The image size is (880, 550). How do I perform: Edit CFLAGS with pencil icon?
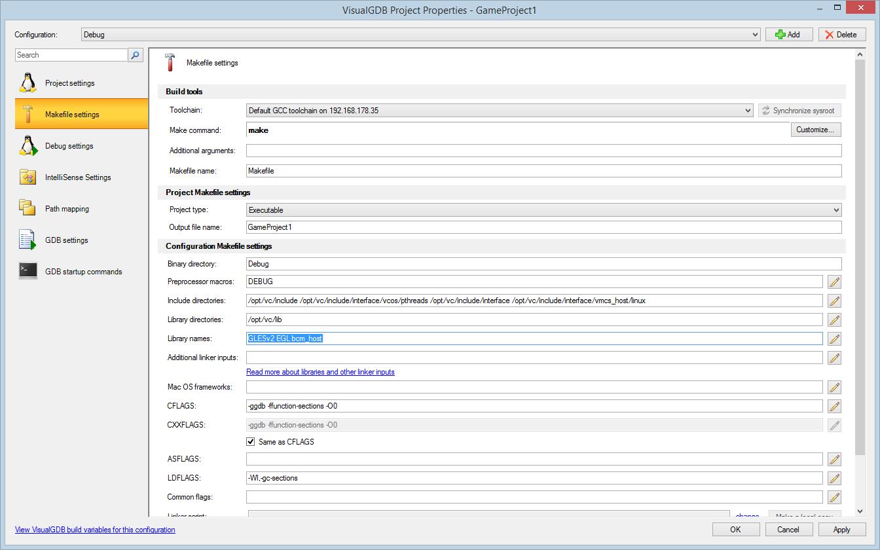click(834, 406)
